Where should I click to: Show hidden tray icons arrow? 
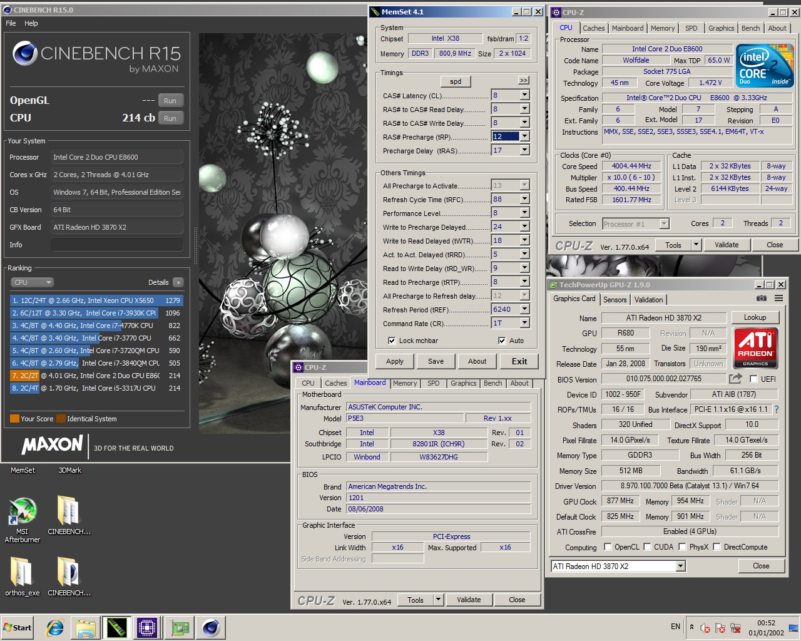[x=691, y=627]
